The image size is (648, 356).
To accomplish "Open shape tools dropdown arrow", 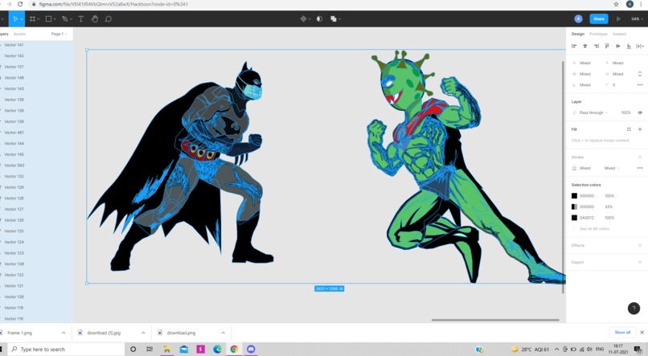I will pyautogui.click(x=55, y=19).
